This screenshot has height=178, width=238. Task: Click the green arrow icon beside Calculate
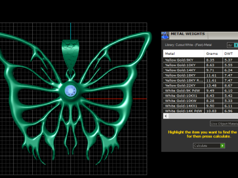[223, 146]
